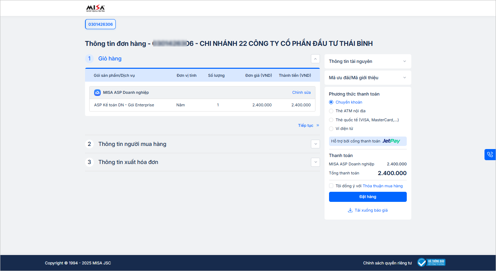The height and width of the screenshot is (271, 496).
Task: Click the Đơn vị tính column header
Action: click(186, 75)
